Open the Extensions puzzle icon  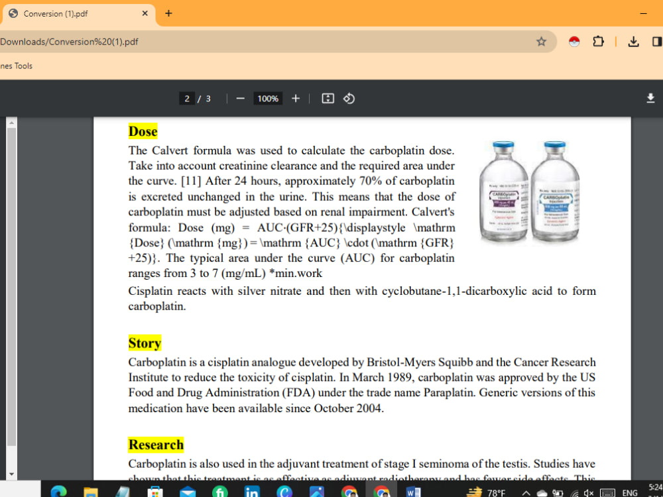tap(598, 41)
